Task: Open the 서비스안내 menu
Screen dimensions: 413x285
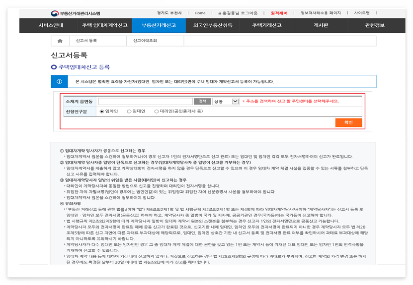Action: coord(51,25)
